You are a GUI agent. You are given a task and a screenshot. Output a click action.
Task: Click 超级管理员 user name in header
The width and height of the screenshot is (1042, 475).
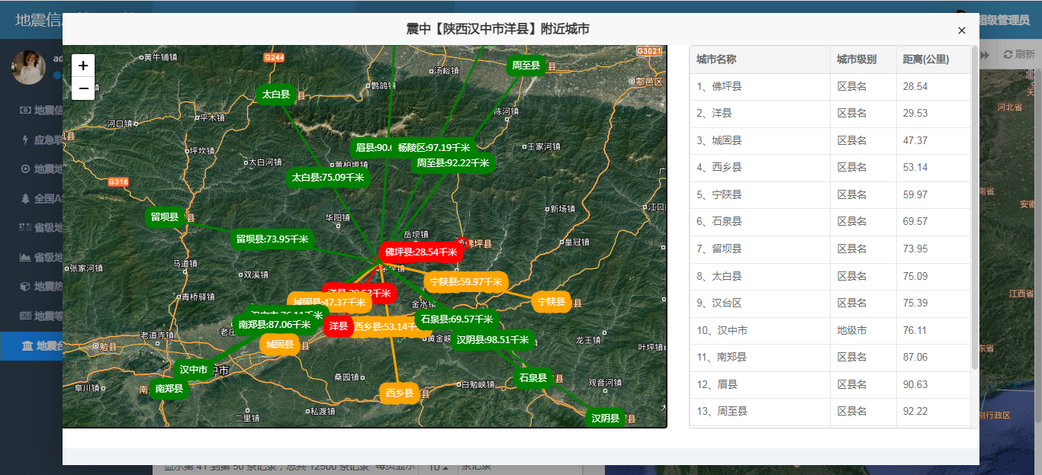[x=1003, y=20]
